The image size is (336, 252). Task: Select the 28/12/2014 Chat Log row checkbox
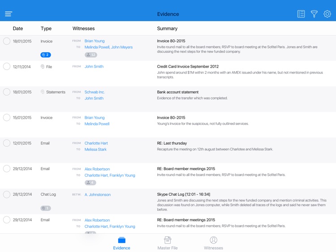[x=7, y=195]
